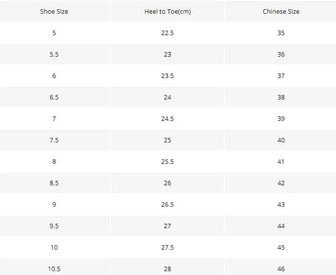The height and width of the screenshot is (275, 336).
Task: Click Chinese size 38 cell
Action: coord(281,97)
